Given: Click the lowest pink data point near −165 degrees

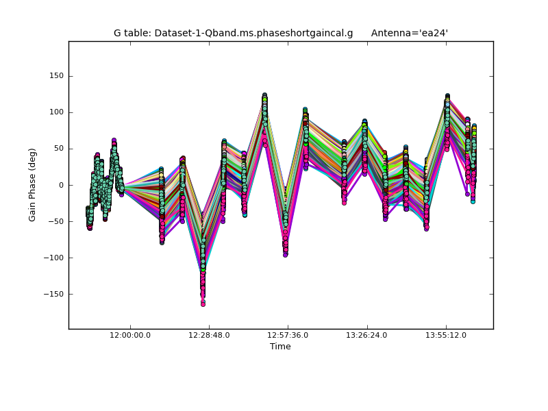Looking at the screenshot, I should pyautogui.click(x=203, y=303).
